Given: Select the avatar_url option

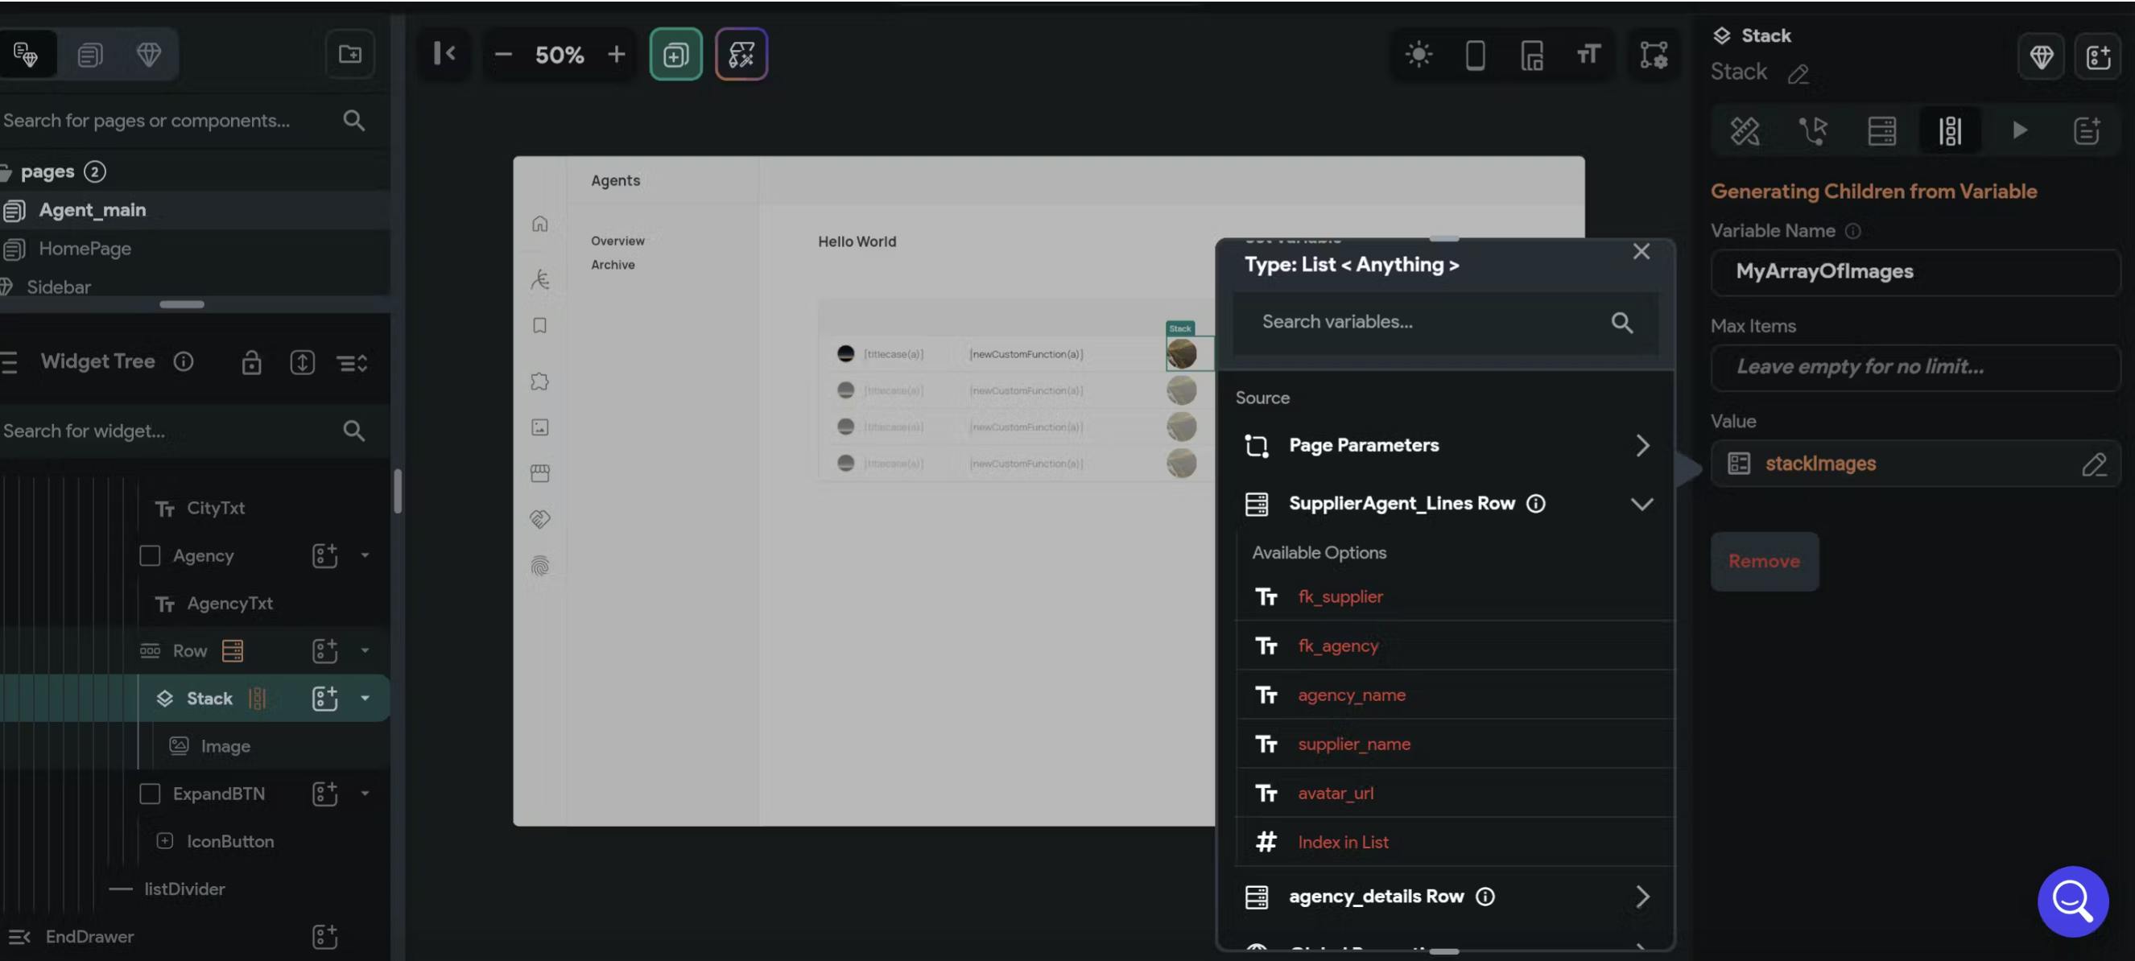Looking at the screenshot, I should (1336, 793).
